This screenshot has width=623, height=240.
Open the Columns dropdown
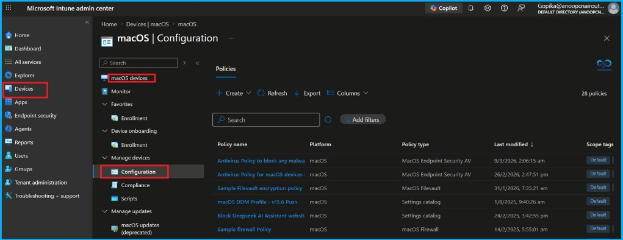tap(347, 93)
